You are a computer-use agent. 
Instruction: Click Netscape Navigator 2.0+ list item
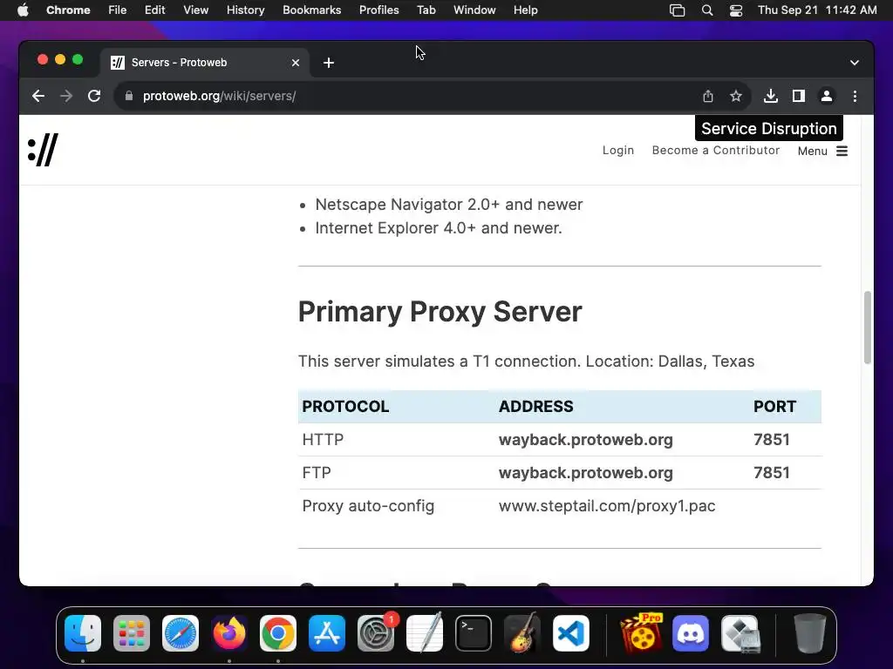[449, 204]
